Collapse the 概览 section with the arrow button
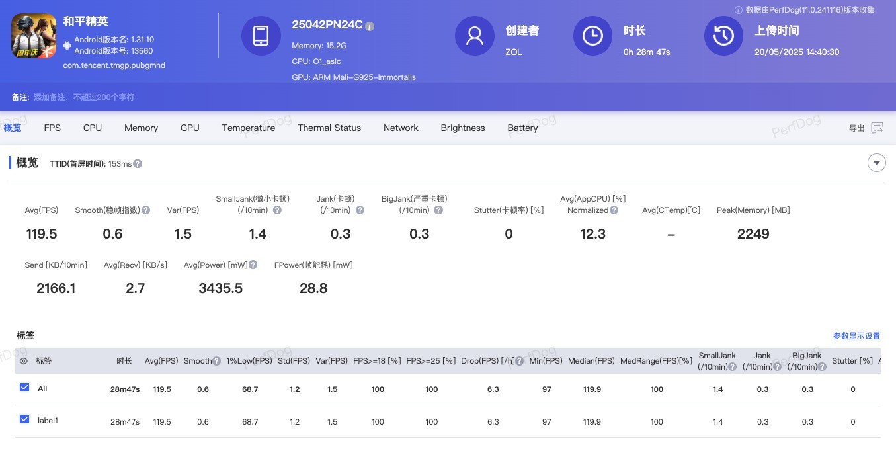Image resolution: width=896 pixels, height=449 pixels. pyautogui.click(x=876, y=163)
